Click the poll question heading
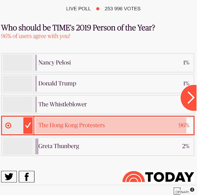The width and height of the screenshot is (197, 195). 78,28
